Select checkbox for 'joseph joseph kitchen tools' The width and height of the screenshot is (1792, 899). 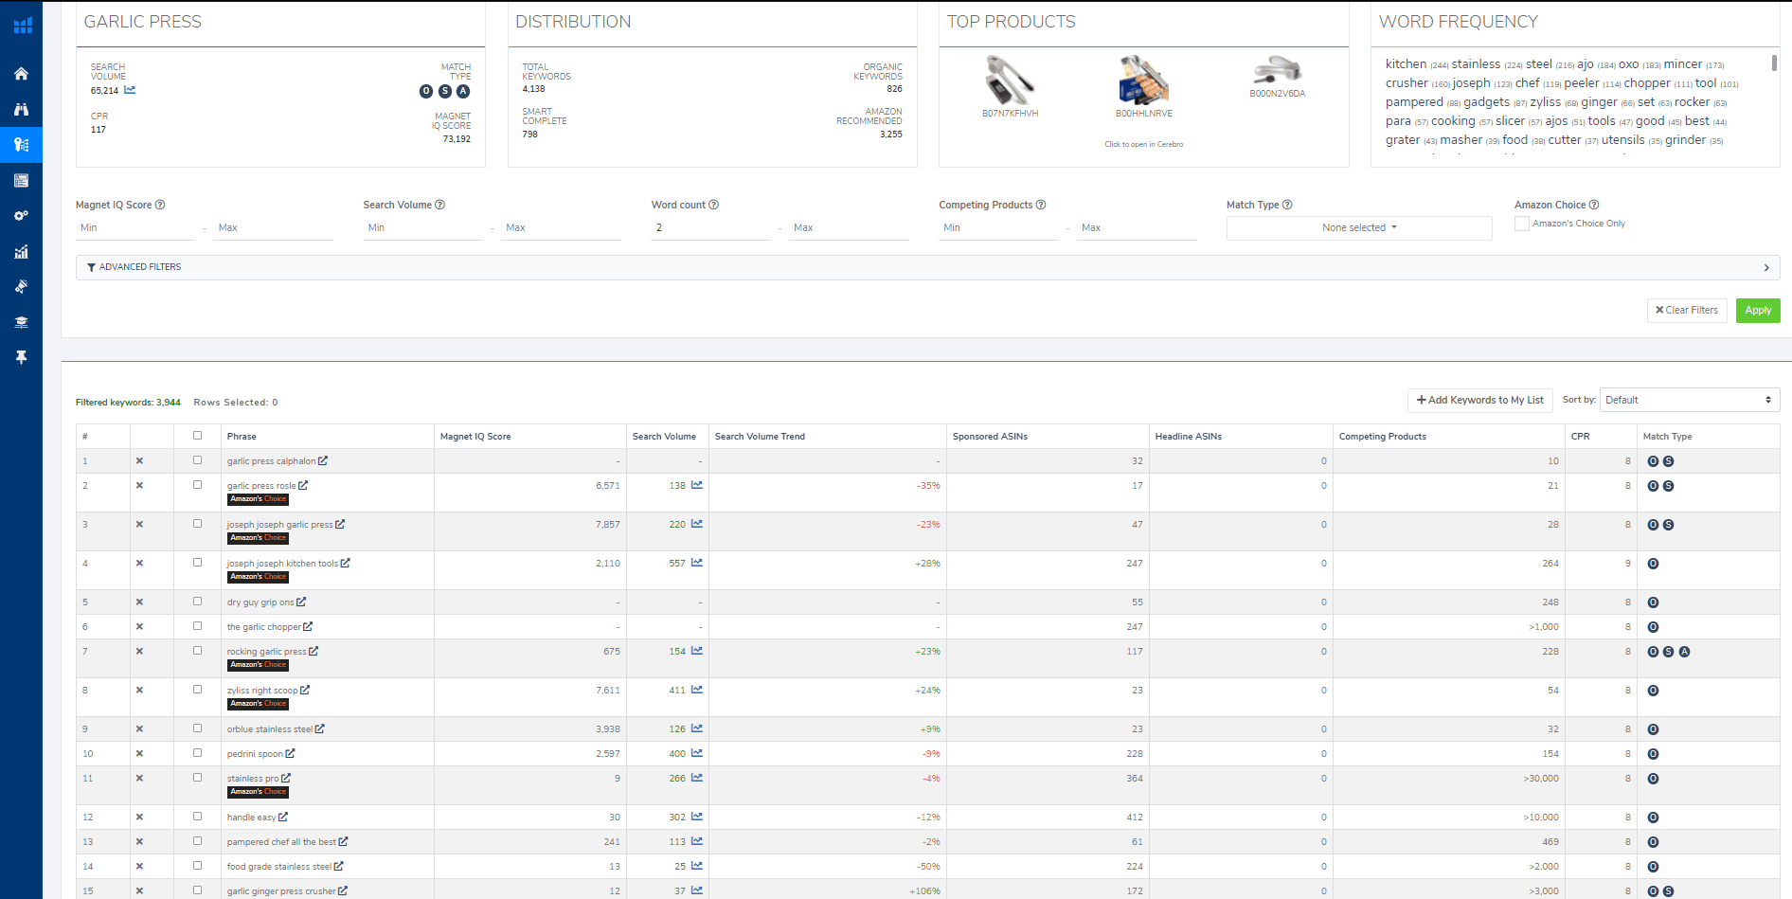tap(197, 563)
